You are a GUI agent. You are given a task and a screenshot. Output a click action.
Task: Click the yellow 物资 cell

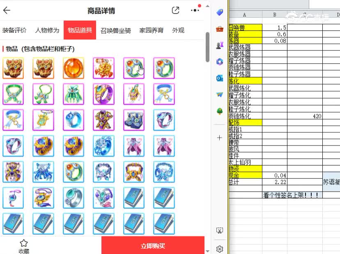[x=246, y=169]
